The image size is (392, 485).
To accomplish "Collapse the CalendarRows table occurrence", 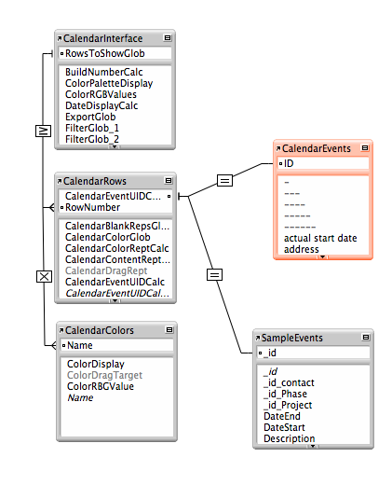I will [169, 181].
